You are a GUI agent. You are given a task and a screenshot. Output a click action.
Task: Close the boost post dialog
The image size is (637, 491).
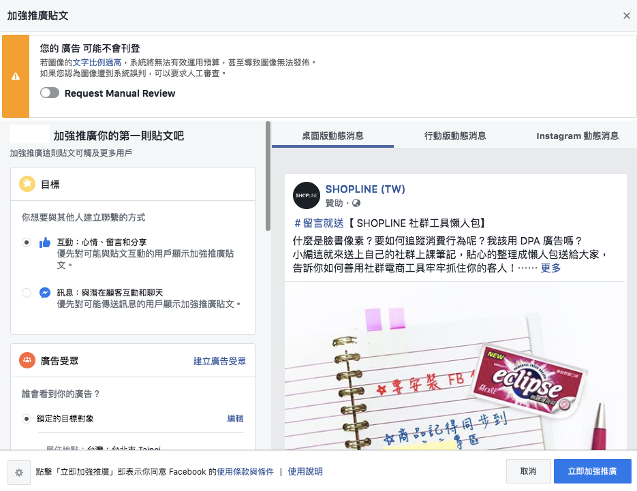tap(626, 16)
